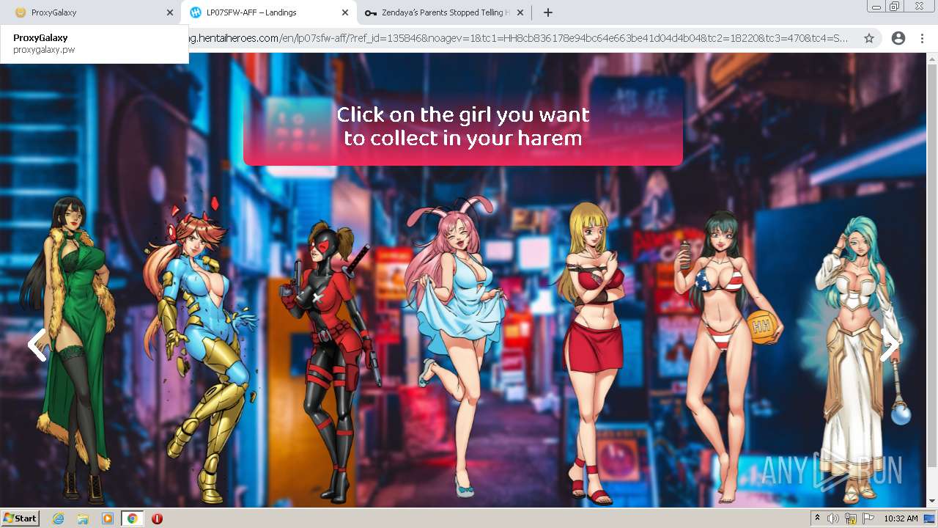Click the Landings tab favicon
The height and width of the screenshot is (528, 938).
point(195,12)
